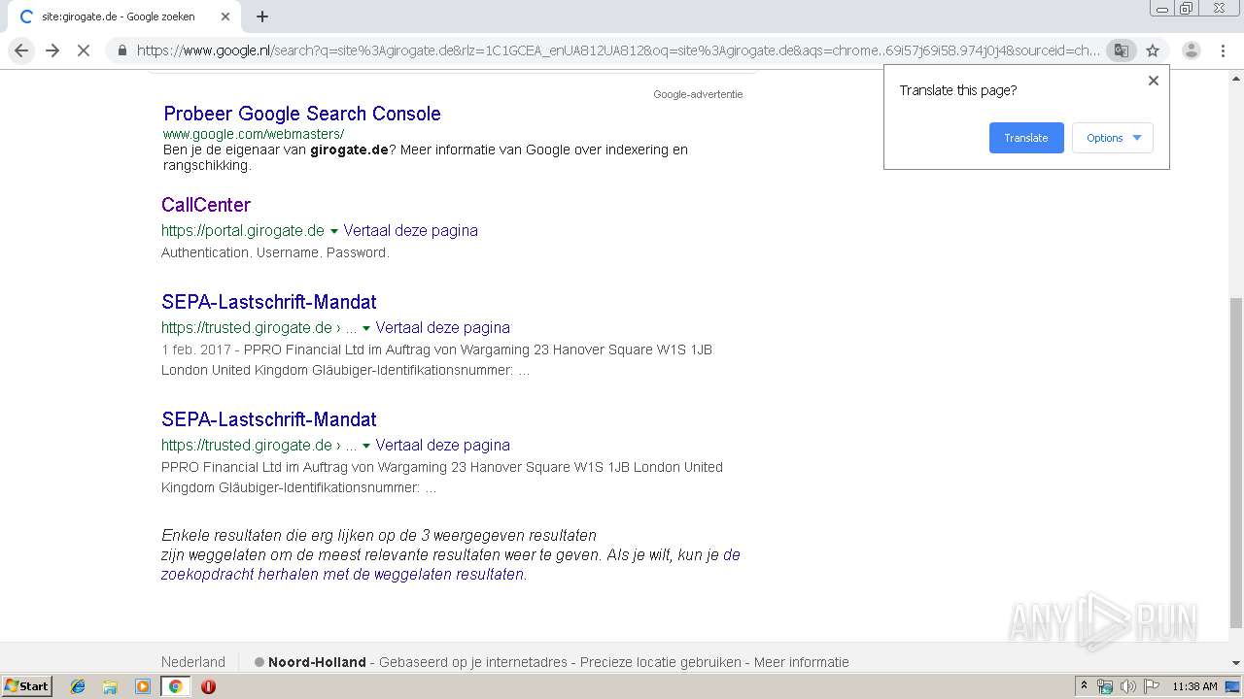Click the system clock 11:38 AM
The width and height of the screenshot is (1244, 699).
tap(1194, 686)
